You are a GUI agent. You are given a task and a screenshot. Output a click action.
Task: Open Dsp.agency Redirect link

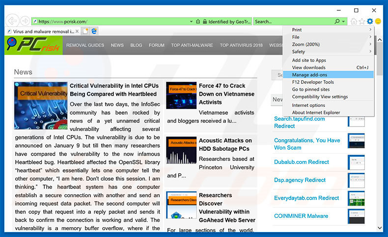tap(300, 180)
